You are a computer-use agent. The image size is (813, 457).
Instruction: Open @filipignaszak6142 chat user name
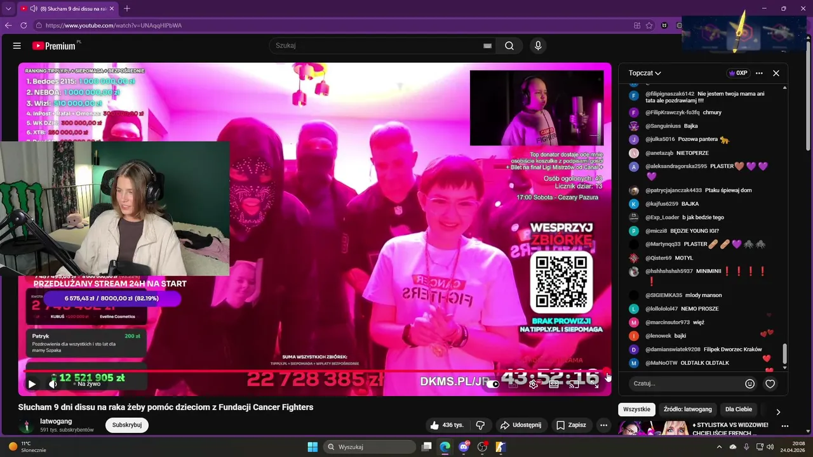[x=670, y=93]
